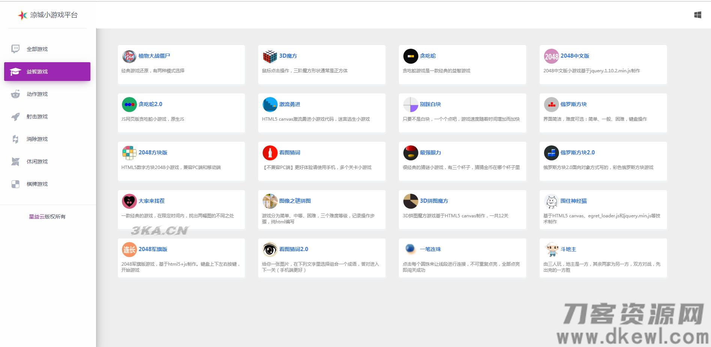711x347 pixels.
Task: Open the 3D魔方 Rubik's cube icon
Action: point(270,56)
